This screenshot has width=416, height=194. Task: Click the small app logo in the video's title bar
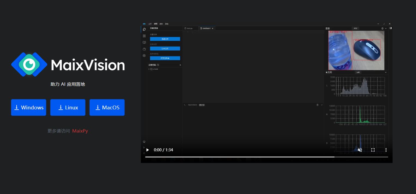(144, 24)
